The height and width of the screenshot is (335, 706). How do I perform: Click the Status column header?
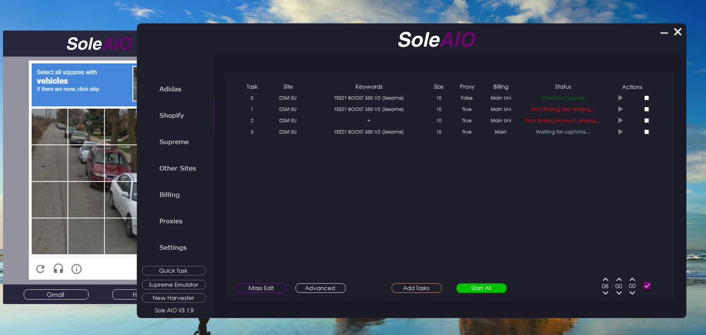click(562, 87)
